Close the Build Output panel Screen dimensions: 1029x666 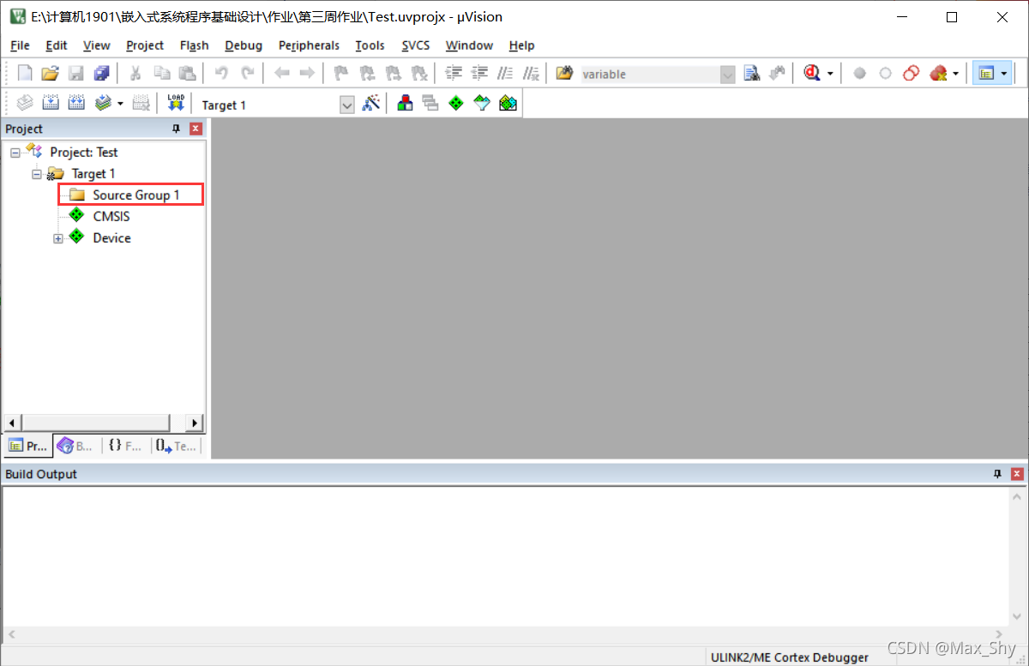point(1017,474)
